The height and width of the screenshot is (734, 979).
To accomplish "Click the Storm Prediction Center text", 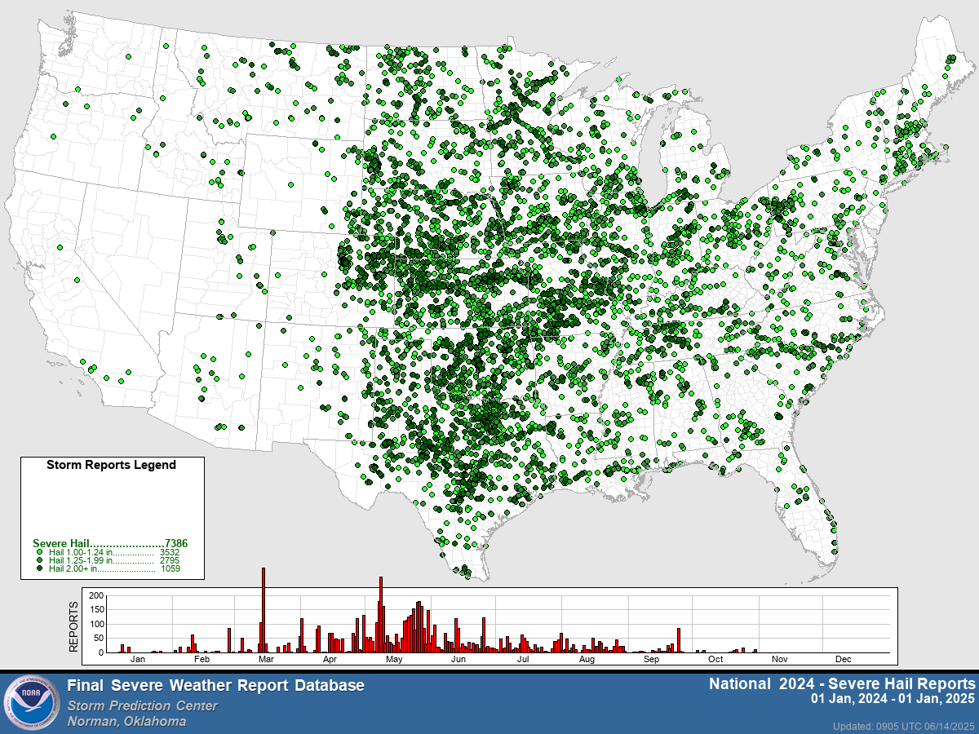I will (x=143, y=705).
